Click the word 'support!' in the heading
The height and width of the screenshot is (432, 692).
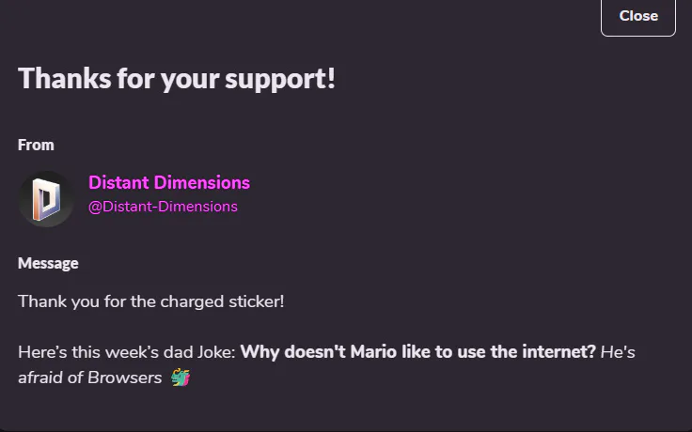(280, 79)
